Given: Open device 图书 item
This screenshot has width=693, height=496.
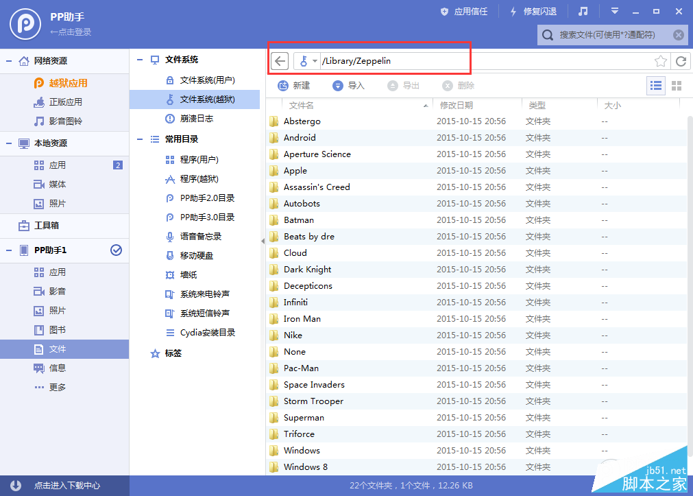Looking at the screenshot, I should pos(64,329).
